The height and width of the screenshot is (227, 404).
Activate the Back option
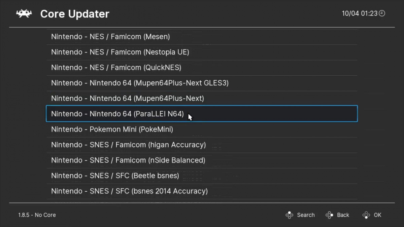343,215
